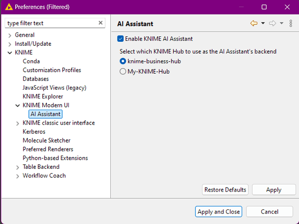The width and height of the screenshot is (299, 224).
Task: Open Databases preferences page
Action: pyautogui.click(x=36, y=79)
